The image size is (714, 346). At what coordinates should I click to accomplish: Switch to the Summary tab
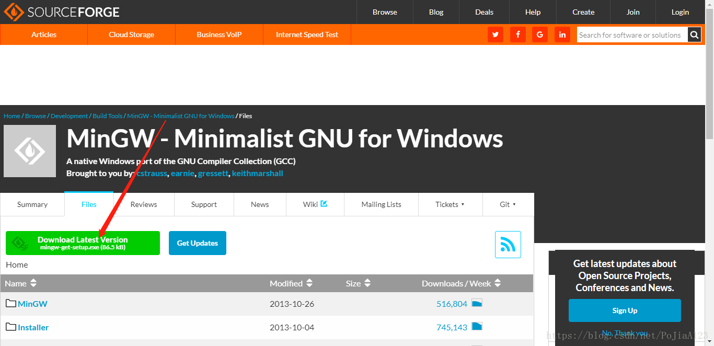tap(32, 204)
